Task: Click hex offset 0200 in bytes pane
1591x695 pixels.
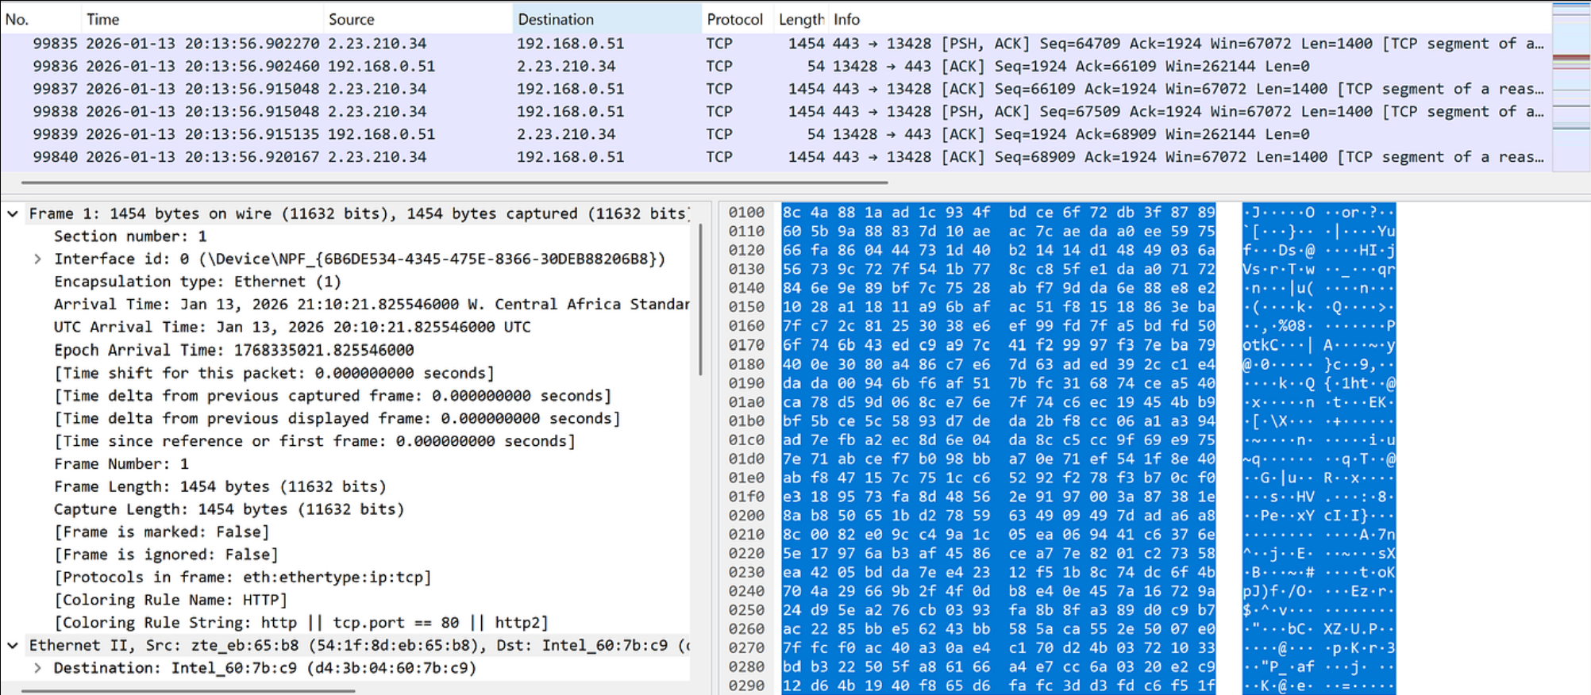Action: 746,516
